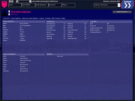Open the Scouting tab

pyautogui.click(x=48, y=18)
